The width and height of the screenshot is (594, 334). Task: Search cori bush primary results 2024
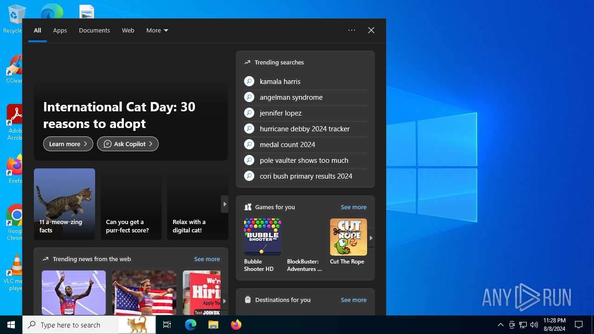(x=305, y=176)
